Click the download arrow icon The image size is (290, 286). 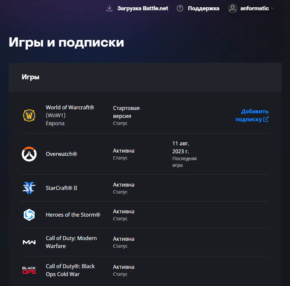[x=109, y=8]
